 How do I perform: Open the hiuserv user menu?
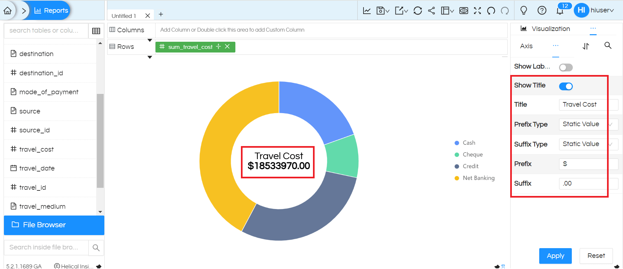click(x=594, y=10)
